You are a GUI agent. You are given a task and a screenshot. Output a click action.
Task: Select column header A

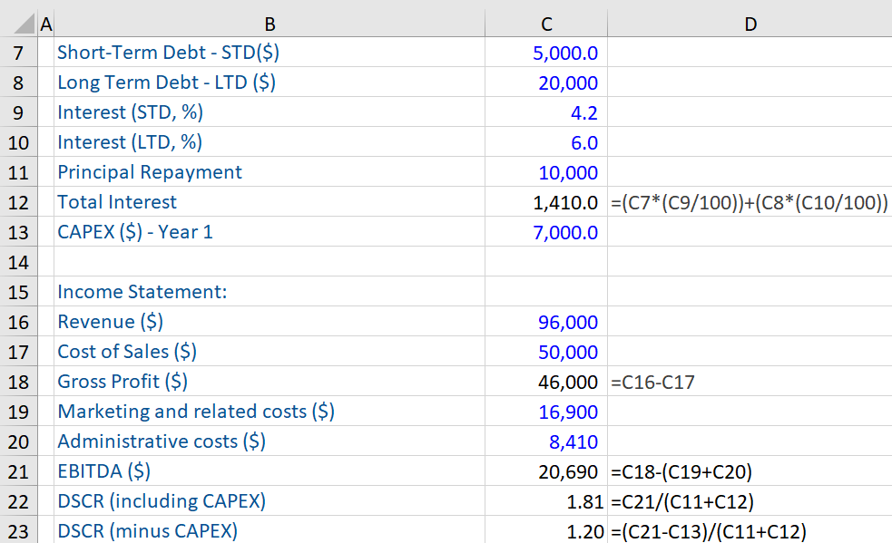coord(45,23)
